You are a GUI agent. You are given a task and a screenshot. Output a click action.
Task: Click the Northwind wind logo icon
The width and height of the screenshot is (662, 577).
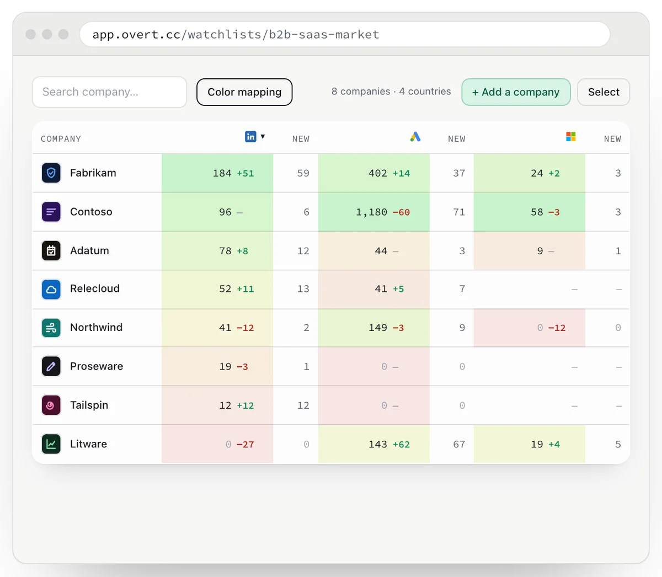(x=51, y=328)
